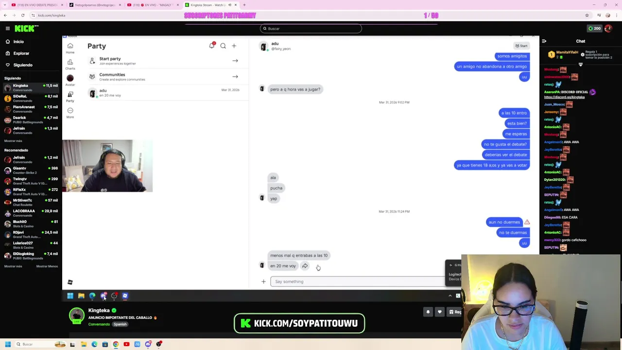Open Kingteka channel avatar
622x350 pixels.
(x=77, y=315)
